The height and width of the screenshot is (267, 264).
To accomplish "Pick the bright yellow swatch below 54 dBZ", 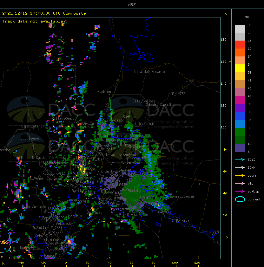I will [x=240, y=68].
